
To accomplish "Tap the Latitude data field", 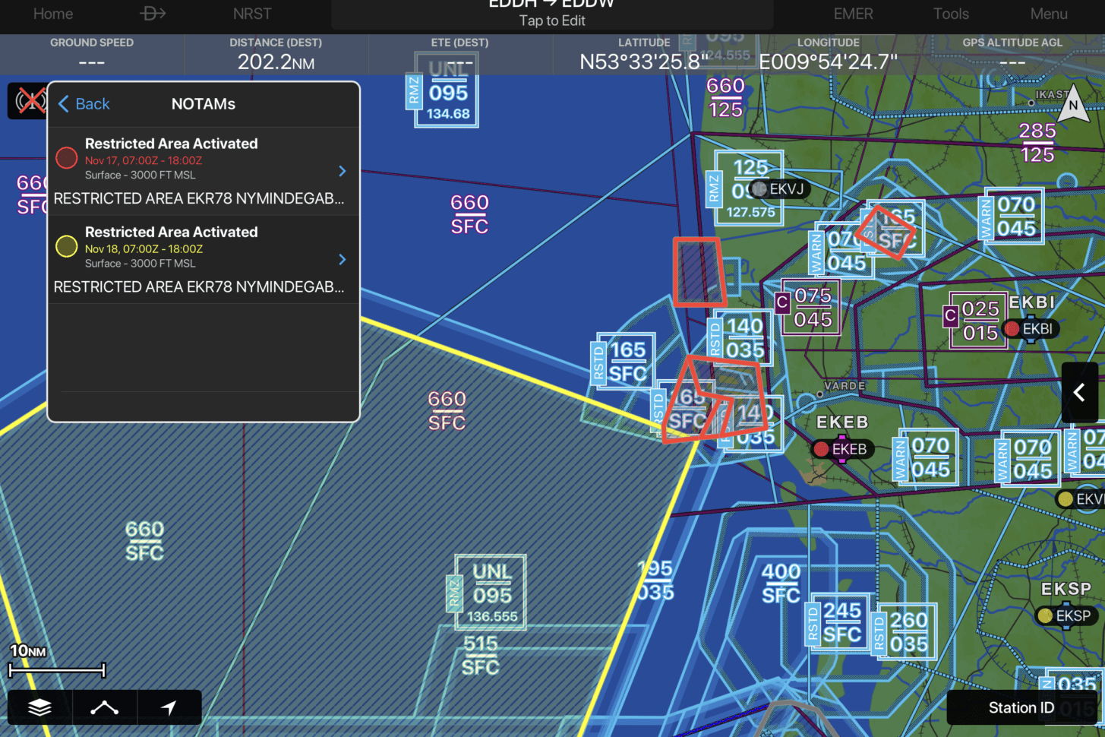I will point(644,55).
